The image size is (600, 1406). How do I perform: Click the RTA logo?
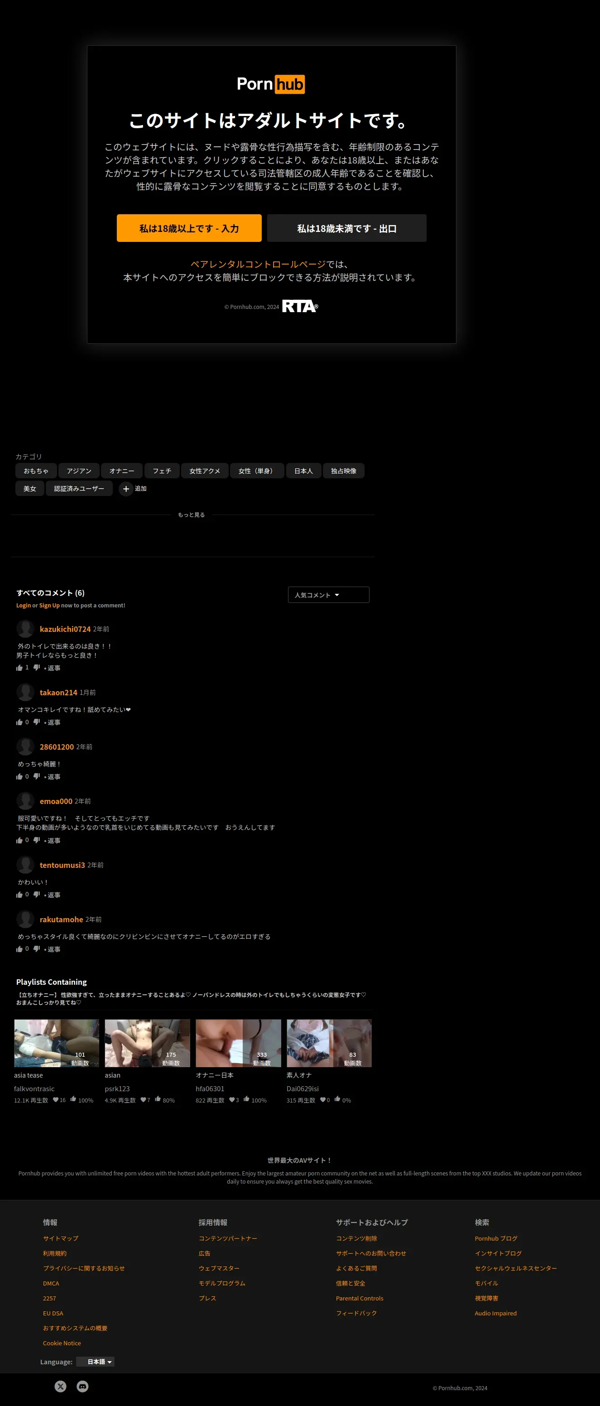(300, 306)
